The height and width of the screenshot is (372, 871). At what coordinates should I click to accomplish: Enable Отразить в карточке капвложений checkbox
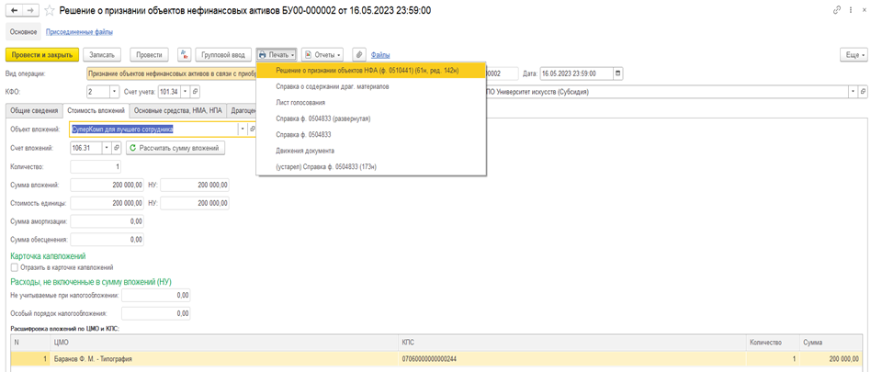[x=15, y=267]
